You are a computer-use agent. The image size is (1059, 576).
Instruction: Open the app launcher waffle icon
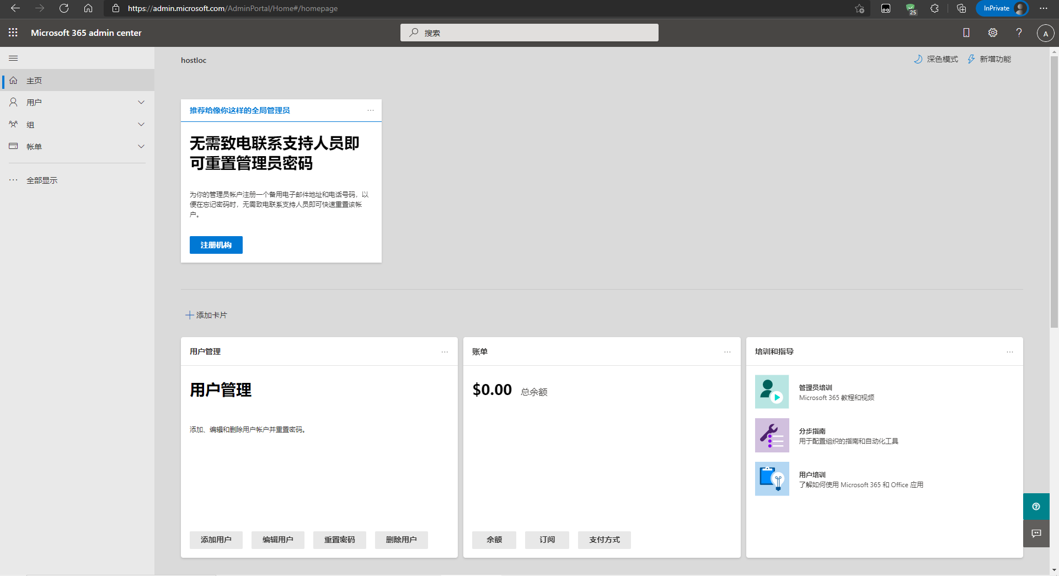coord(13,33)
